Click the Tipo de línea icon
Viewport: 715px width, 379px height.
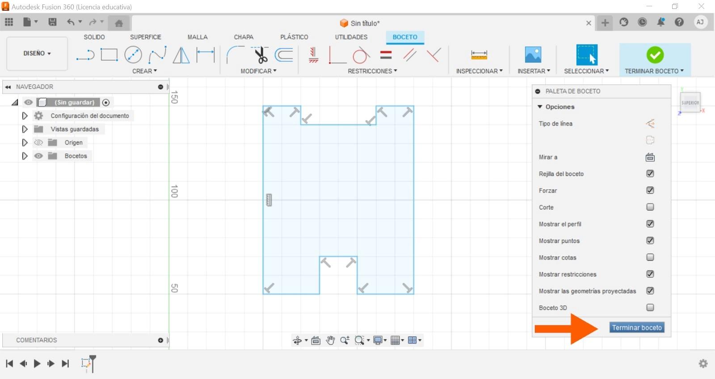(650, 124)
